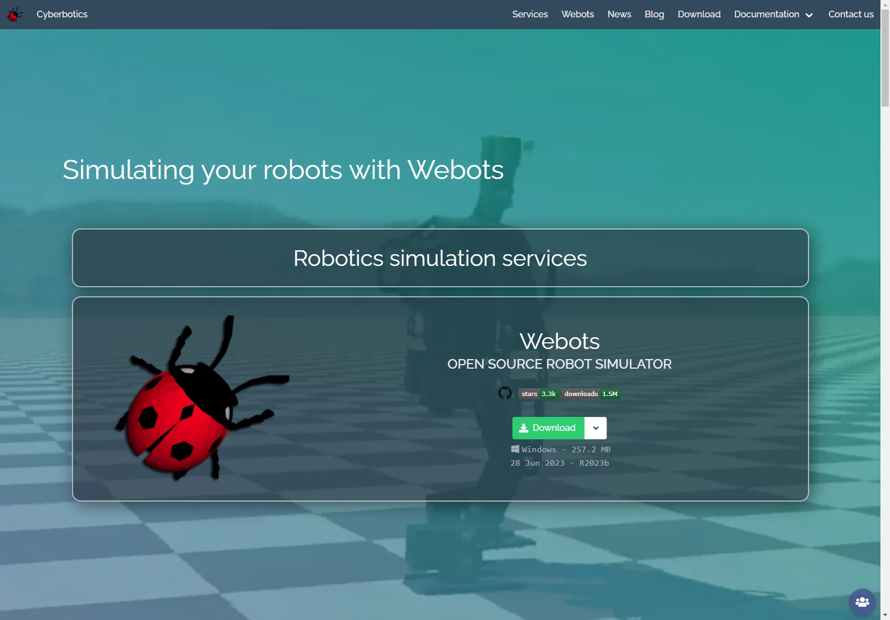This screenshot has width=890, height=620.
Task: Click the Cyberbotics brand name
Action: 62,14
